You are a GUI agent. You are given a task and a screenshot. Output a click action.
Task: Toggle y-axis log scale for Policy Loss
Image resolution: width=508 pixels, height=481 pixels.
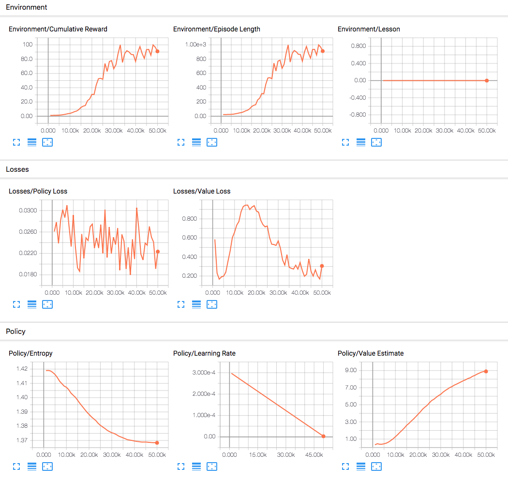click(x=32, y=304)
